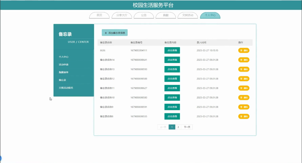The image size is (302, 163).
Task: Open 跑腿接单 in the sidebar
Action: coord(64,72)
